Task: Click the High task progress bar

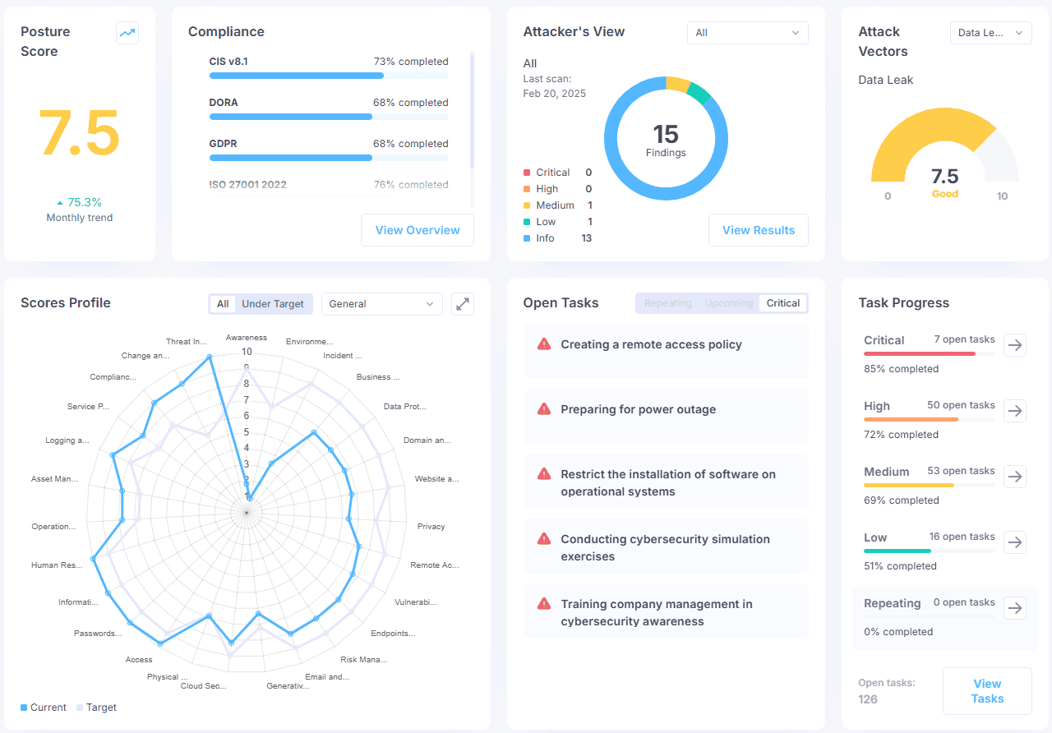Action: pyautogui.click(x=930, y=420)
